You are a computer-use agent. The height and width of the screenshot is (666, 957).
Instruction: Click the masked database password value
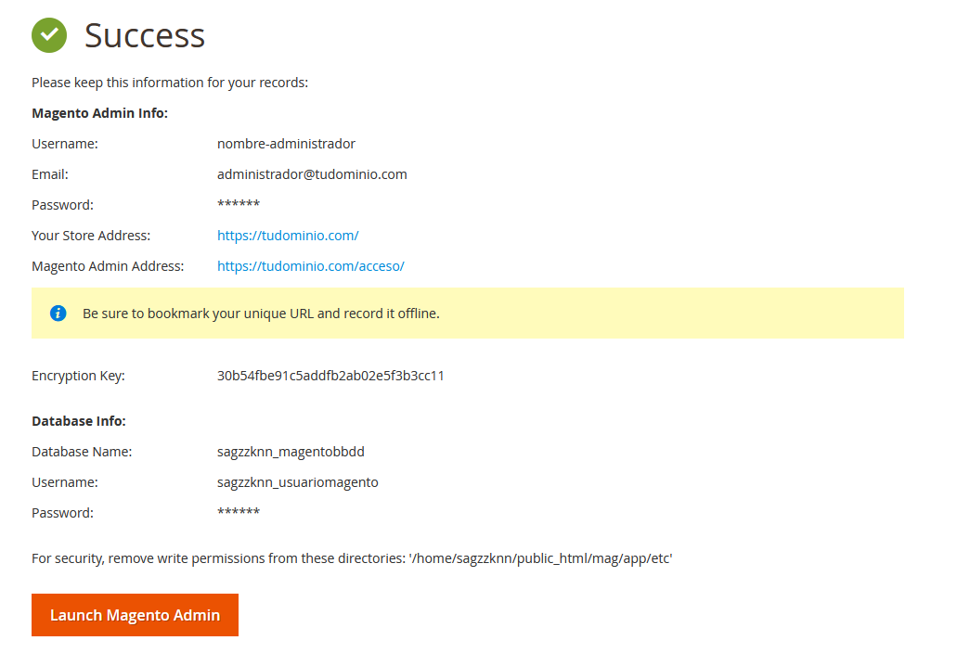click(239, 511)
